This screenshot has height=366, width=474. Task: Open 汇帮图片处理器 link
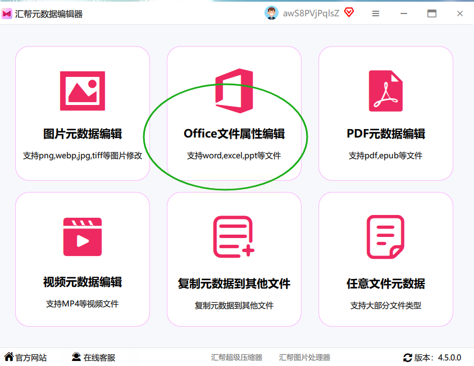click(x=304, y=357)
